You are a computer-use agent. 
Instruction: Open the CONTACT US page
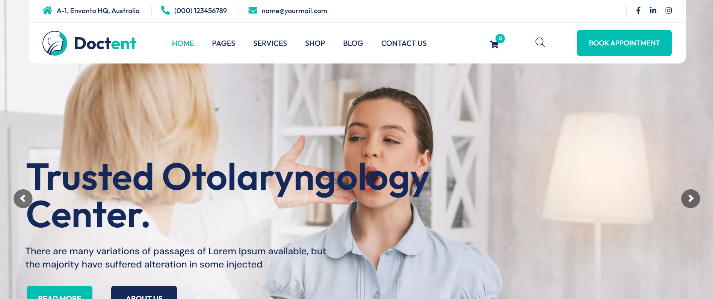404,43
